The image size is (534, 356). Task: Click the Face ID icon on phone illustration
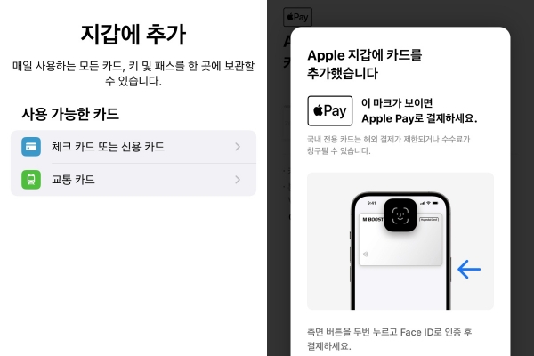coord(400,215)
